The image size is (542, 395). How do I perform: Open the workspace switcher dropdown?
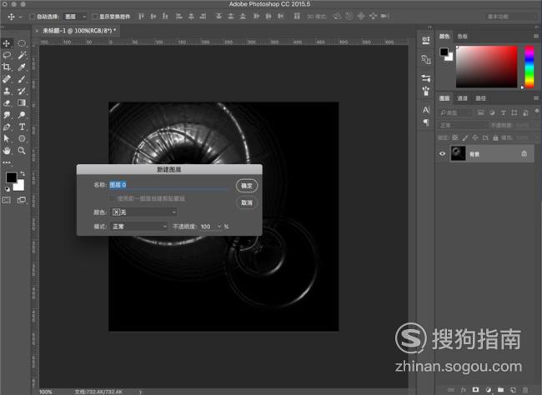[509, 17]
